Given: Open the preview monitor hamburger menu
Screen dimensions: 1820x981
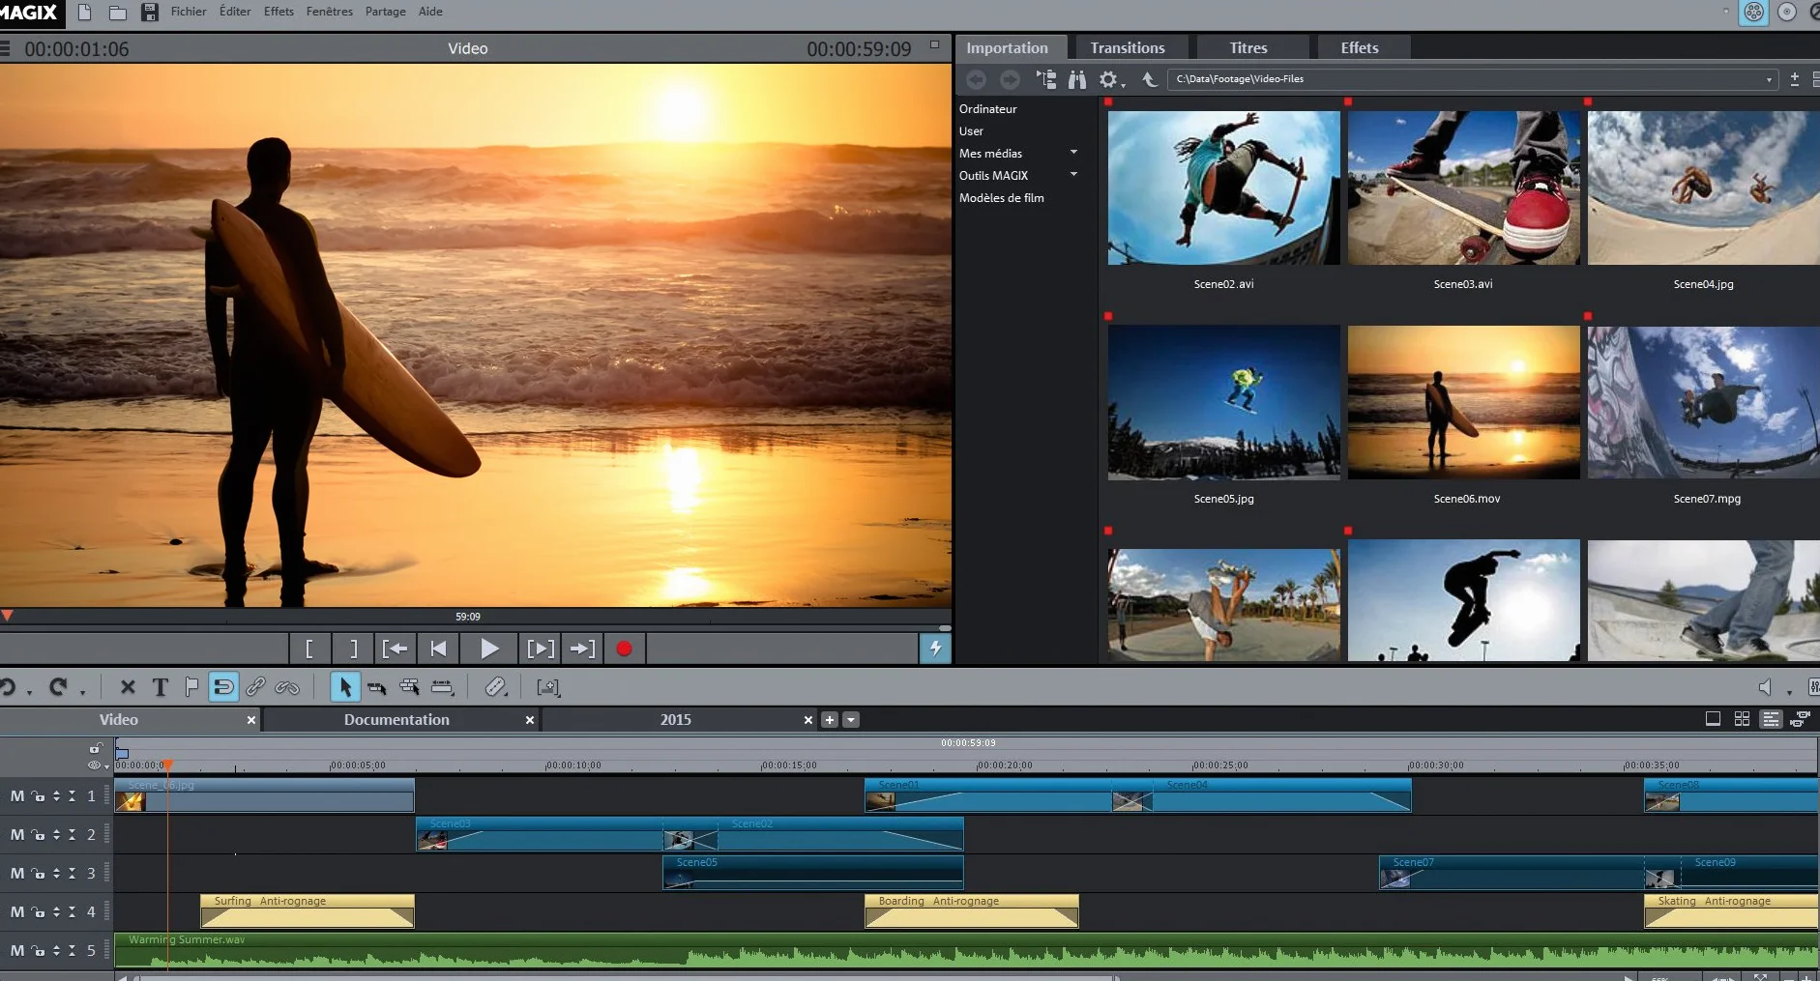Looking at the screenshot, I should [x=5, y=48].
